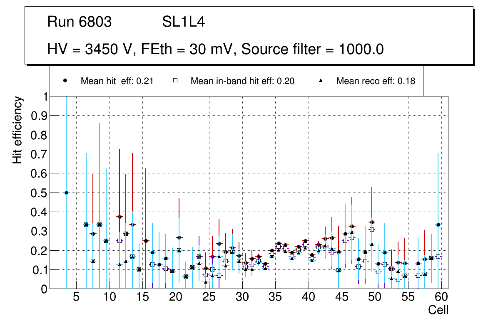Click the circle marker at cell 15
Image resolution: width=498 pixels, height=321 pixels.
click(x=146, y=241)
